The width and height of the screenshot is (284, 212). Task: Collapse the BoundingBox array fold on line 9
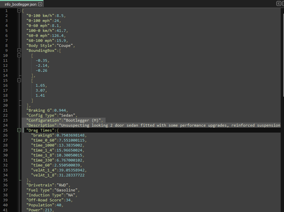click(x=19, y=51)
